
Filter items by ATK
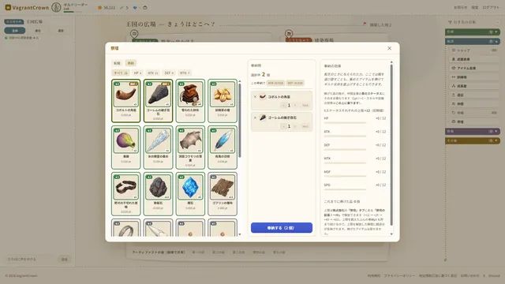coord(152,73)
